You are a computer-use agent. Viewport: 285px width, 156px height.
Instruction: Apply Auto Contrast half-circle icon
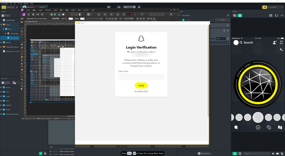point(55,14)
